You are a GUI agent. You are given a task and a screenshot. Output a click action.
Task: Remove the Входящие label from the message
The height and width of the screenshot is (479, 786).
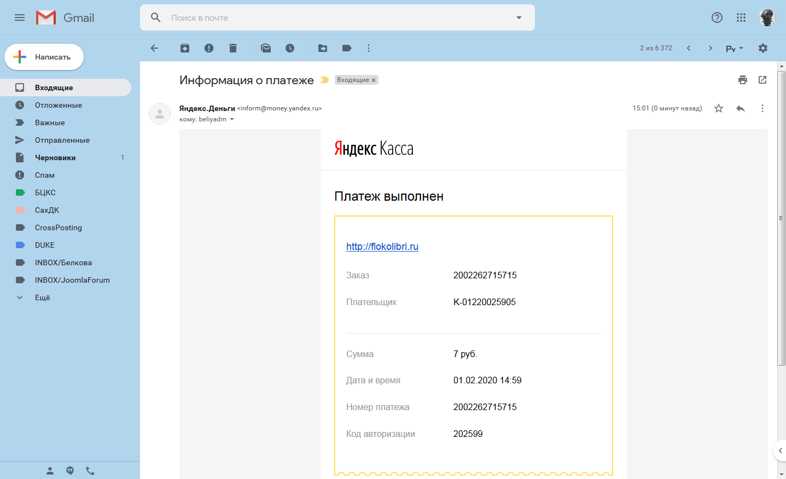click(374, 80)
